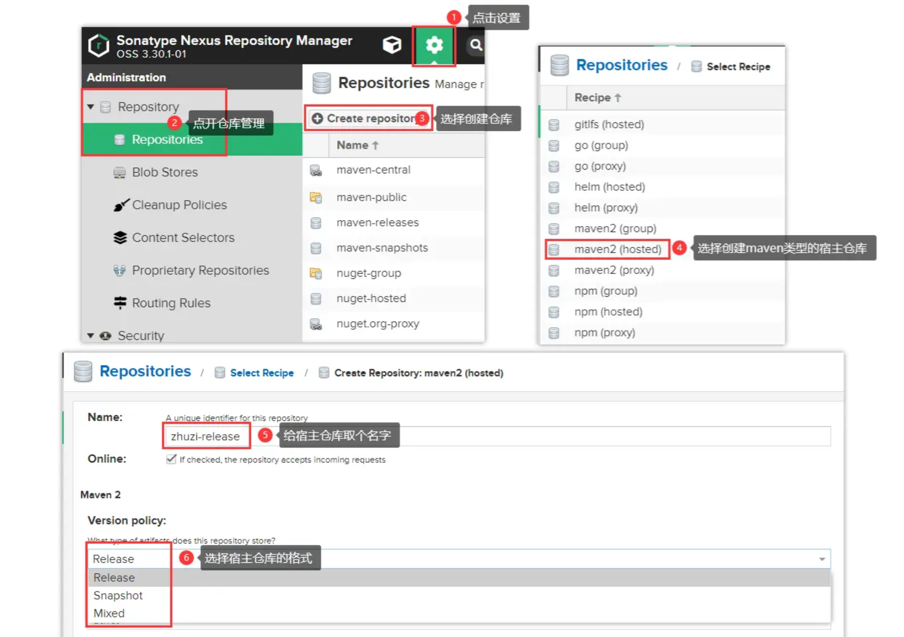The width and height of the screenshot is (904, 637).
Task: Choose helm (proxy) recipe row
Action: pyautogui.click(x=662, y=208)
